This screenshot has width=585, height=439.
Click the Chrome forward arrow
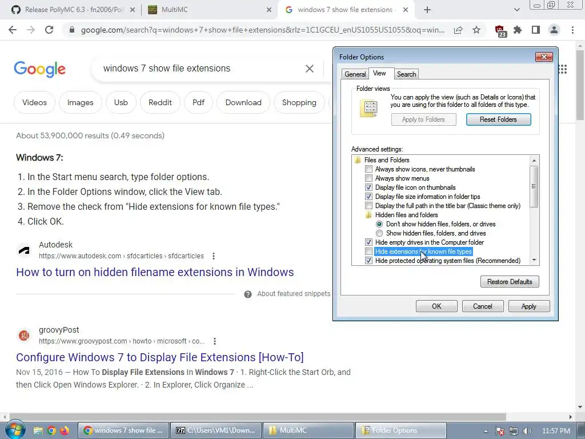coord(31,30)
